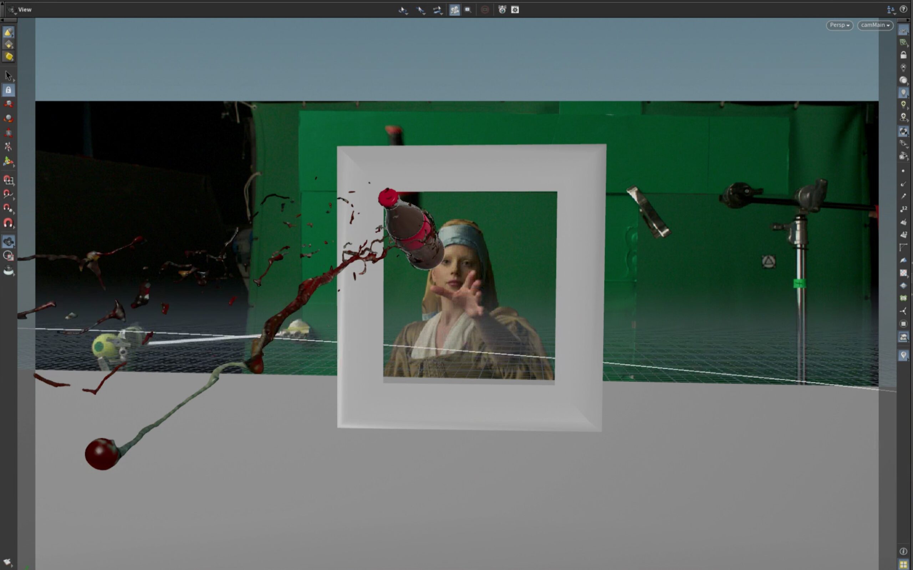Viewport: 913px width, 570px height.
Task: Open the viewport layout icon at top right
Action: (891, 10)
